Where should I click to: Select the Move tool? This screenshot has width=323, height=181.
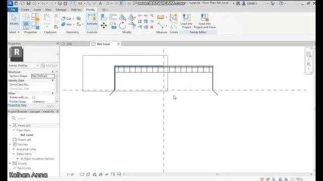coord(103,26)
